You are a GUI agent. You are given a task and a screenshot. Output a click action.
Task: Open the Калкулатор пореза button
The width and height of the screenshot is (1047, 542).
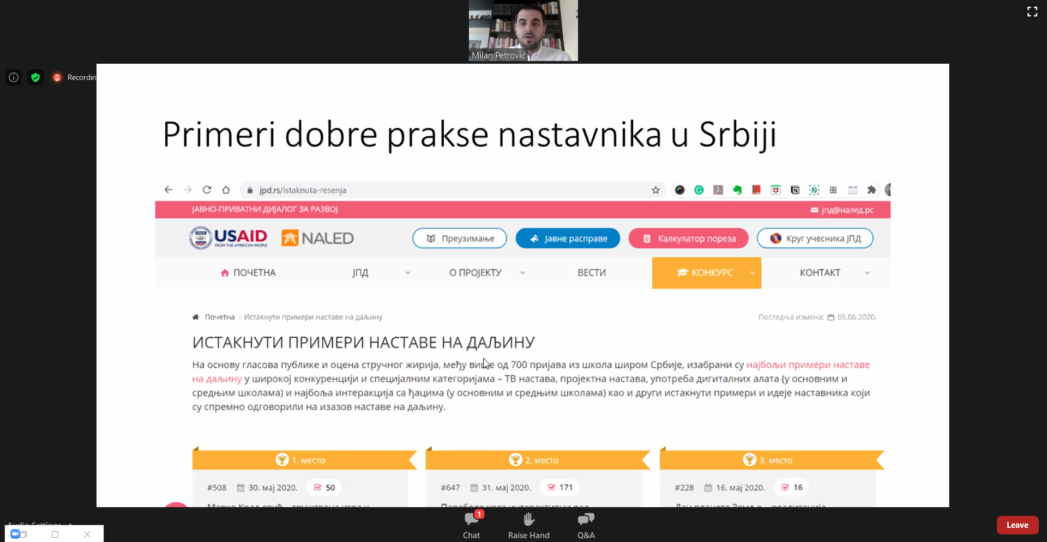pos(688,238)
